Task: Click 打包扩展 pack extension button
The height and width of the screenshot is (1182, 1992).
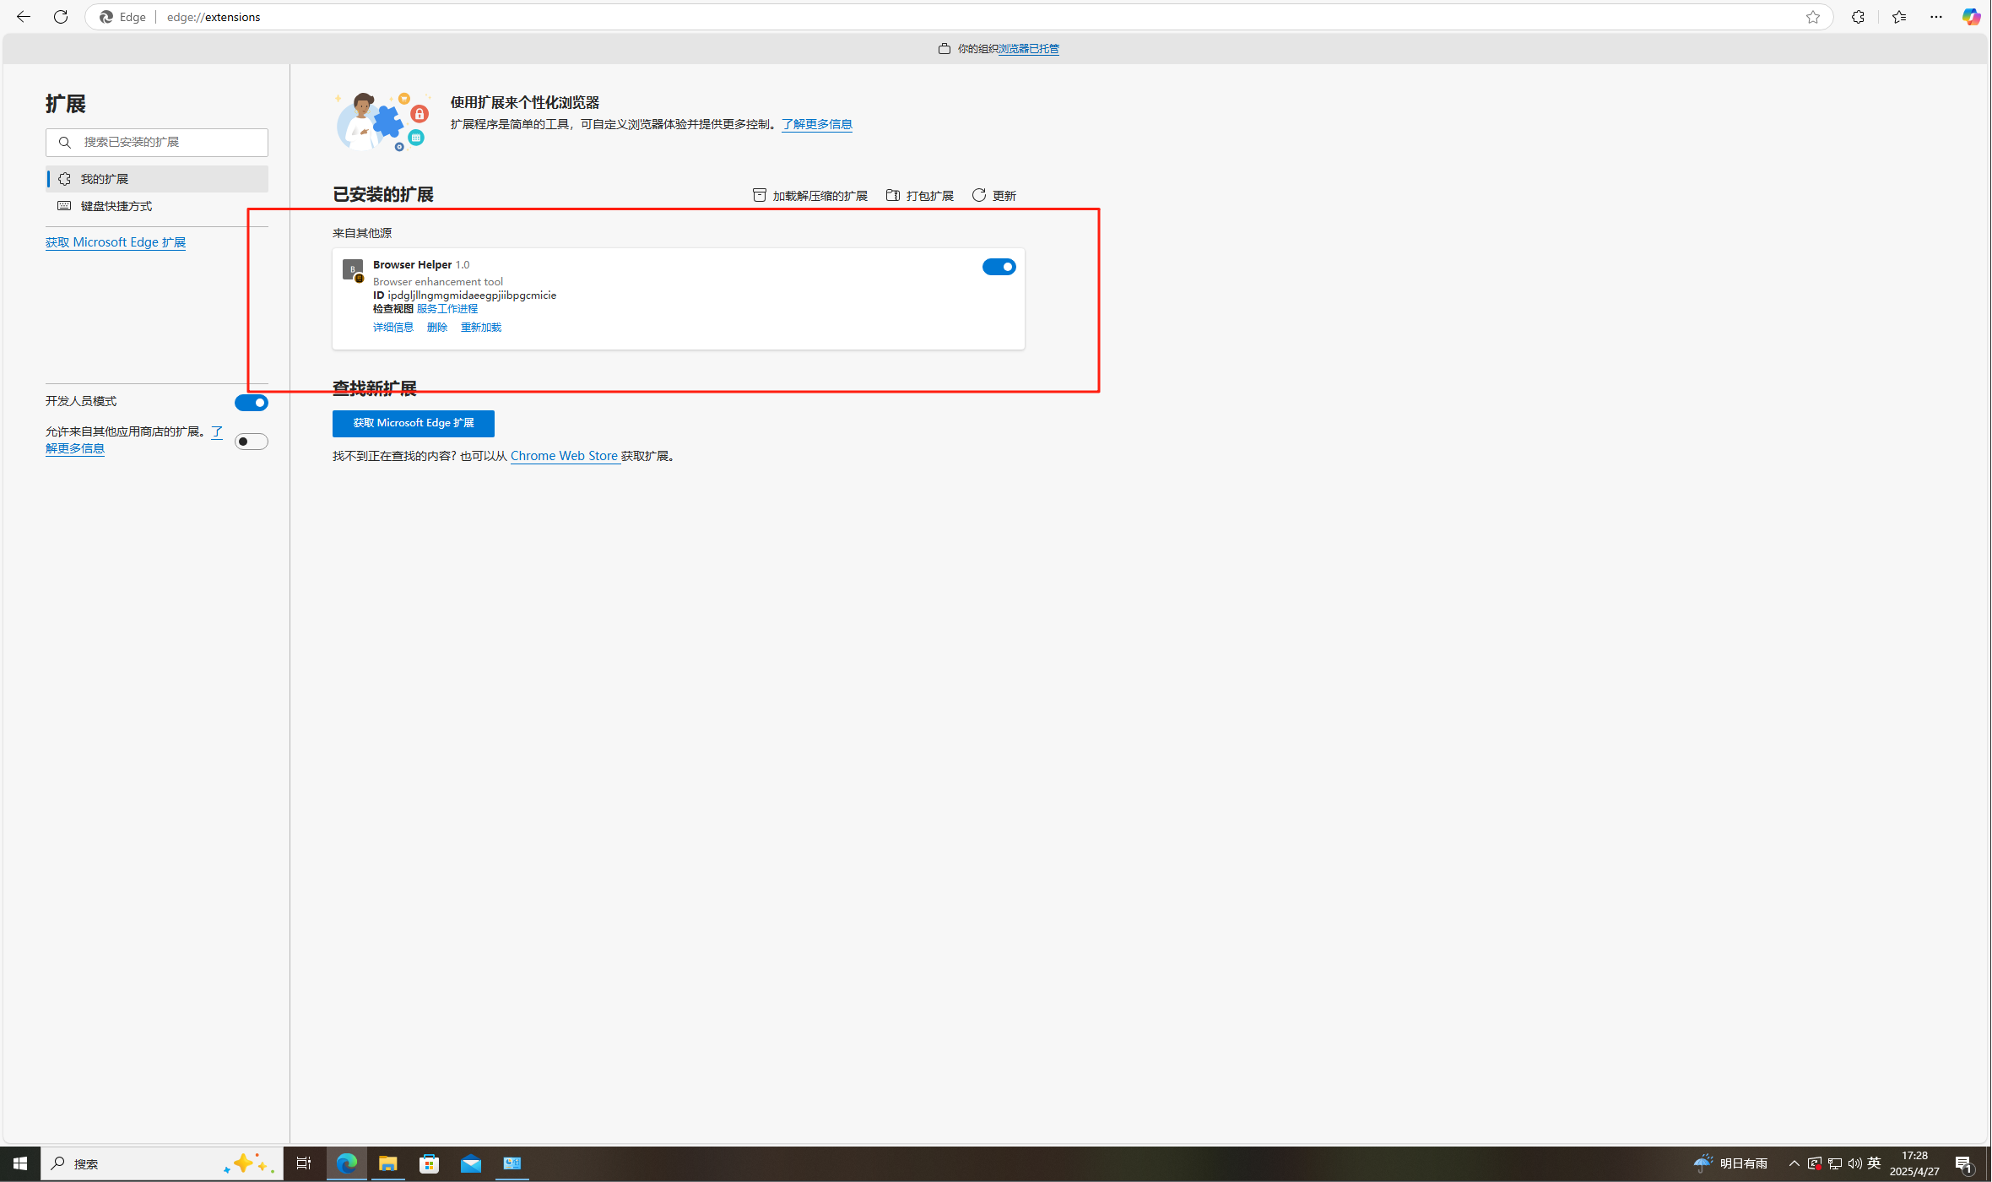Action: pos(920,196)
